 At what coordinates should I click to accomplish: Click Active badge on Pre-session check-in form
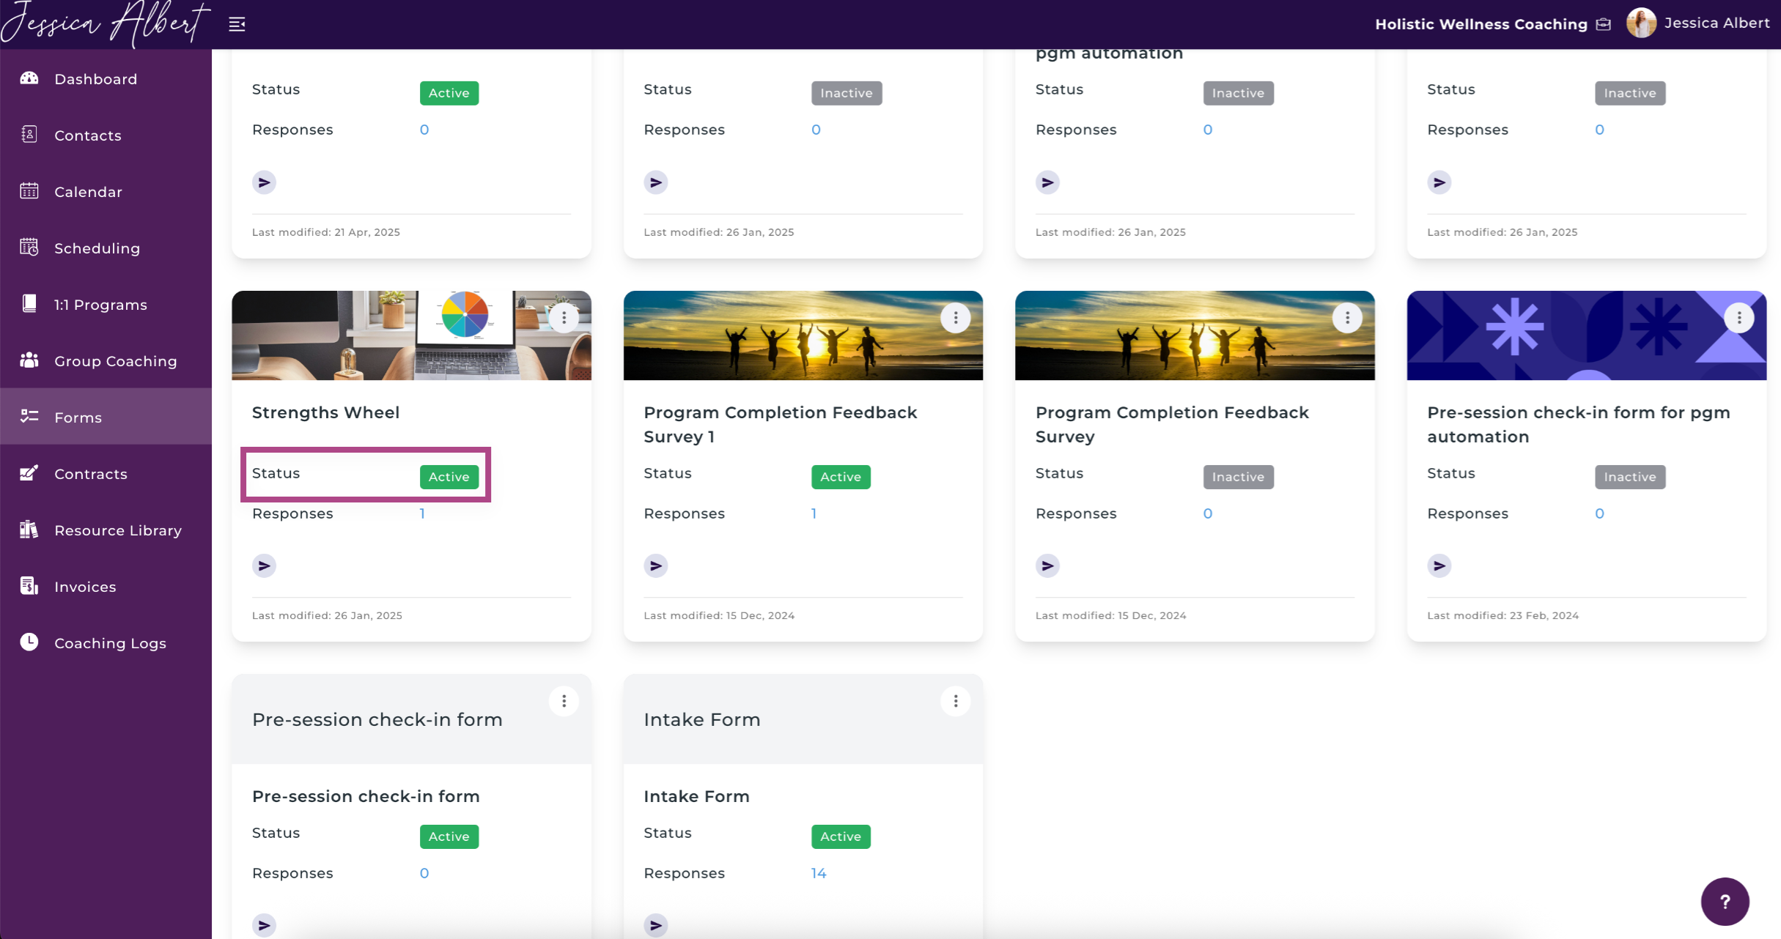pyautogui.click(x=449, y=836)
